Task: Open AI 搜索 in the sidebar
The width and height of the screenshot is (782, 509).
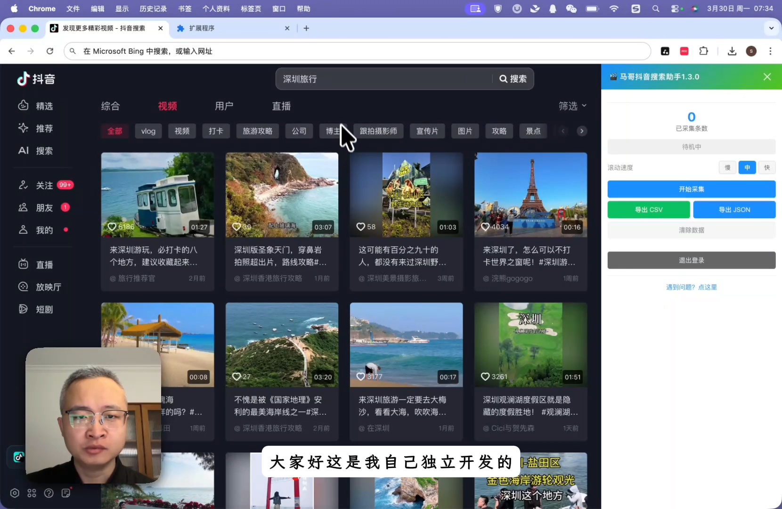Action: pos(35,151)
